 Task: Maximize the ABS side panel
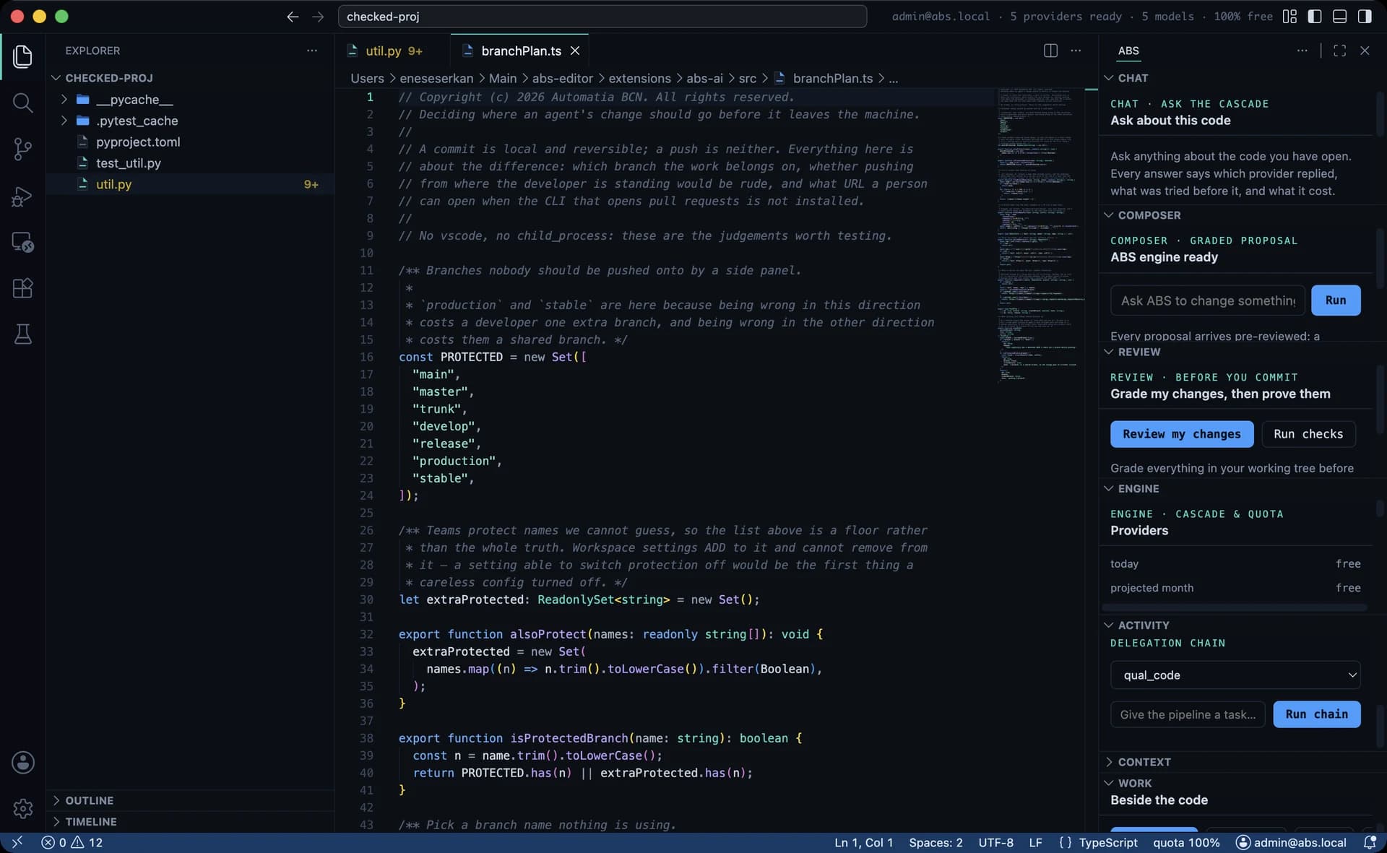[x=1339, y=51]
